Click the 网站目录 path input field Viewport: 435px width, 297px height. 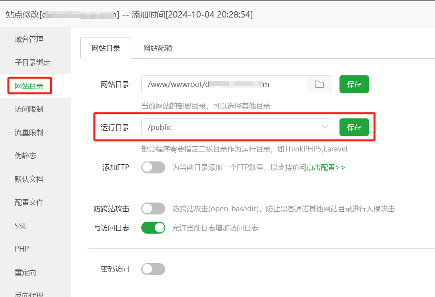click(224, 85)
